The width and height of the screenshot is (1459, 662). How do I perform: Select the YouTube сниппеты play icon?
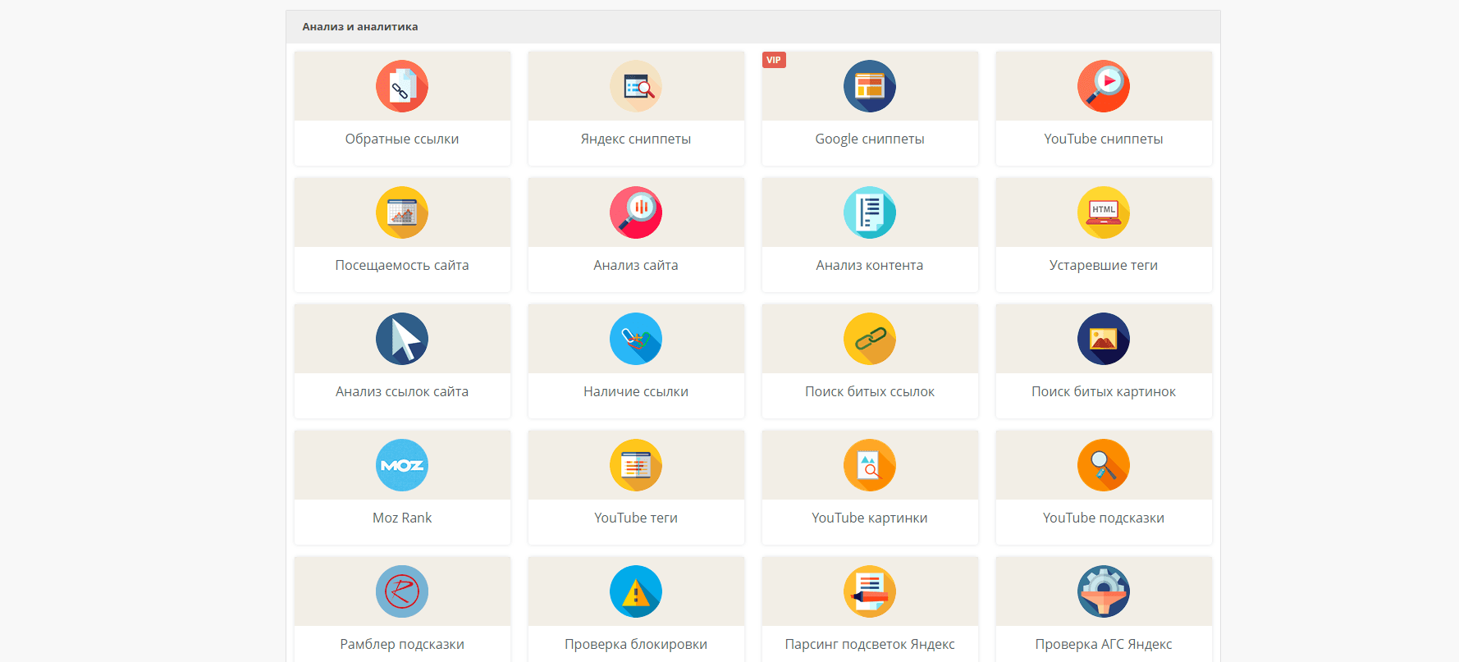coord(1104,86)
